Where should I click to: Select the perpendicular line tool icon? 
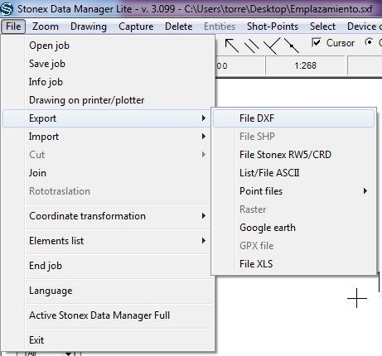pyautogui.click(x=272, y=46)
